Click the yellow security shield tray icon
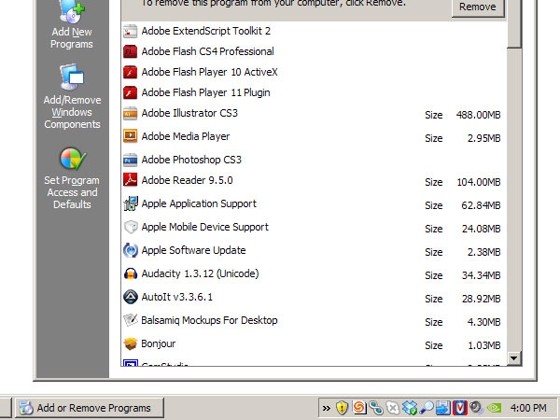 pos(342,408)
